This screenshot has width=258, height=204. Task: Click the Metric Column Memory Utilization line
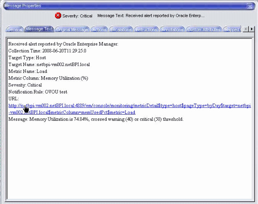(x=48, y=78)
